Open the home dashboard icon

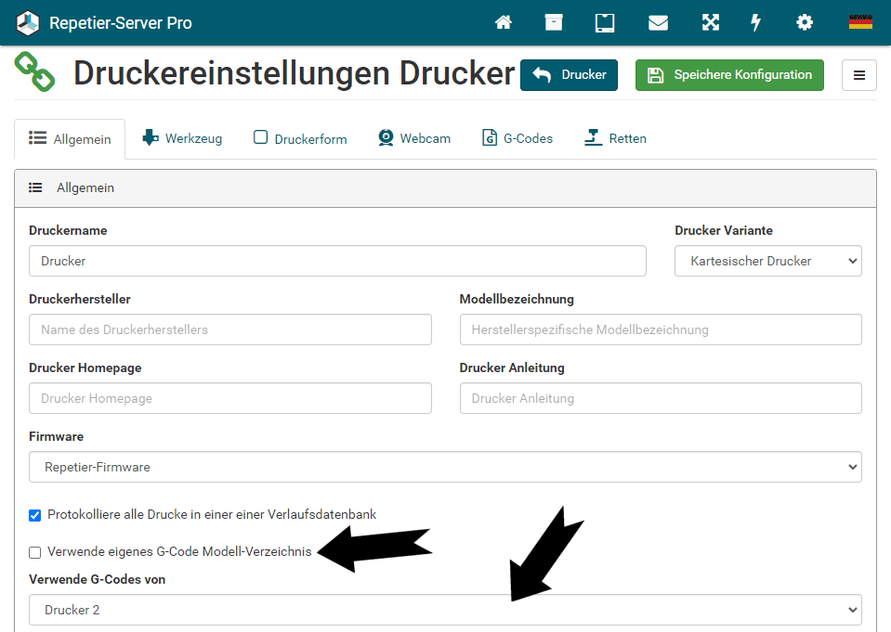[x=503, y=22]
